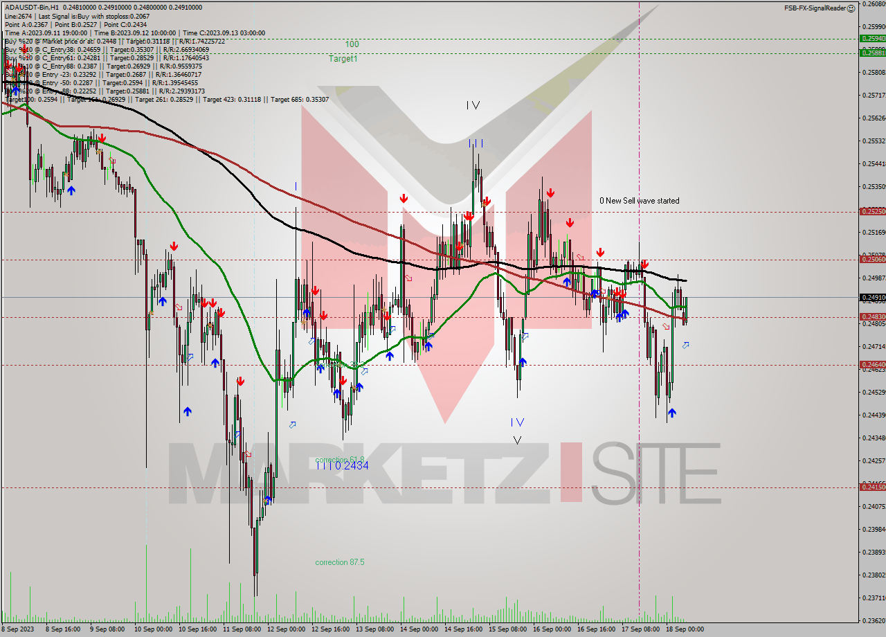Select the red sell arrow at 17 Sep 08:00 high
The image size is (886, 637).
[x=644, y=264]
